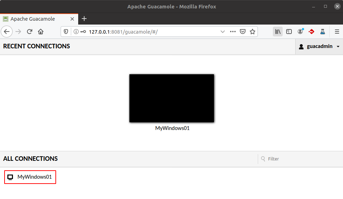
Task: Open the Firefox account icon
Action: (x=301, y=32)
